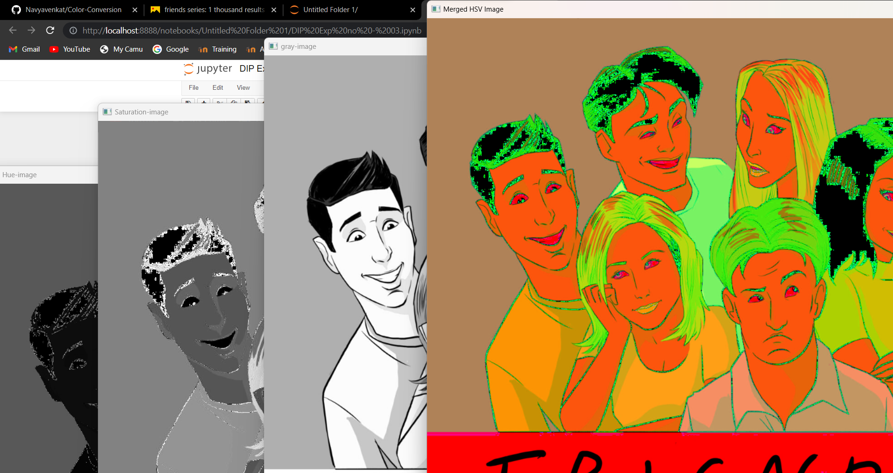893x473 pixels.
Task: Open the Google bookmark
Action: coord(171,49)
